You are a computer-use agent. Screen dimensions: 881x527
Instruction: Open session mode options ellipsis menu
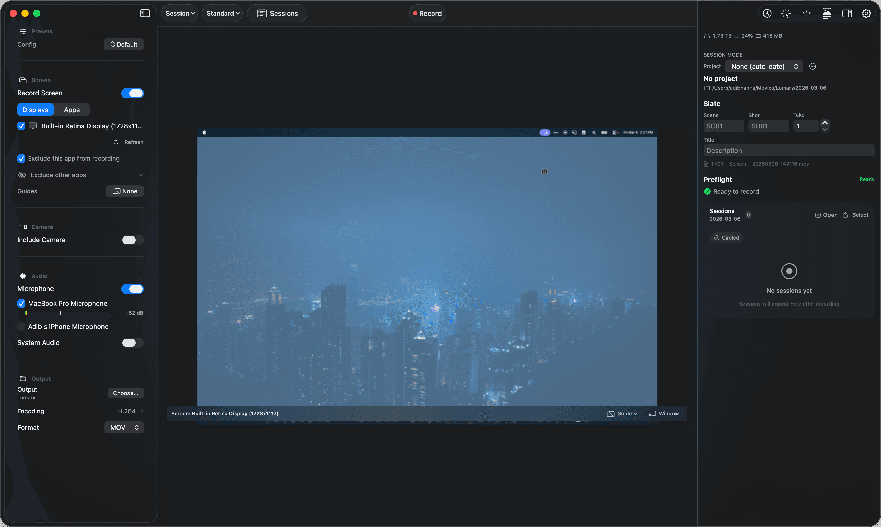[813, 66]
